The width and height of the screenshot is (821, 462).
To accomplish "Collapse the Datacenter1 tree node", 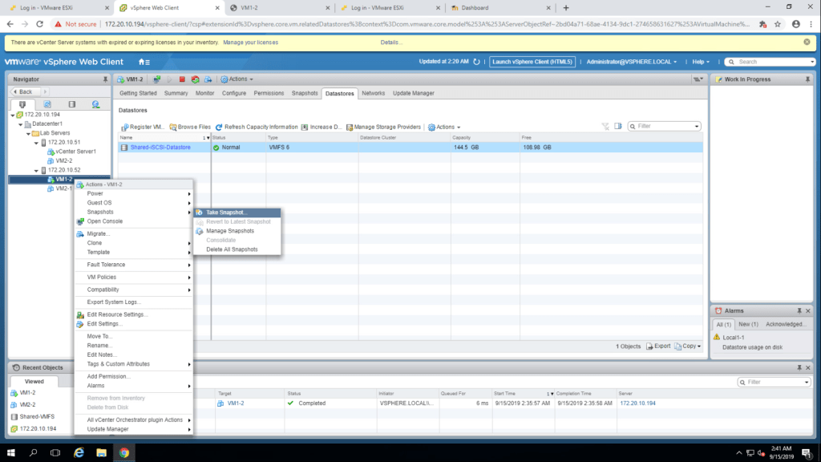I will (19, 124).
